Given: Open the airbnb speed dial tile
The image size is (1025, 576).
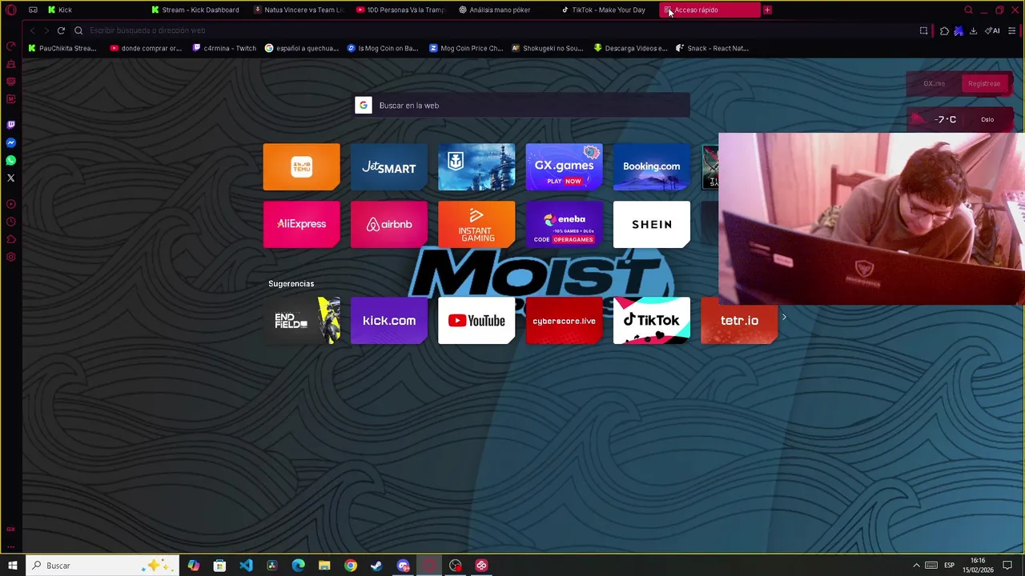Looking at the screenshot, I should pyautogui.click(x=388, y=224).
